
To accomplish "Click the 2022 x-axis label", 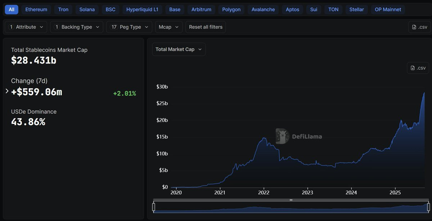I will (x=264, y=193).
